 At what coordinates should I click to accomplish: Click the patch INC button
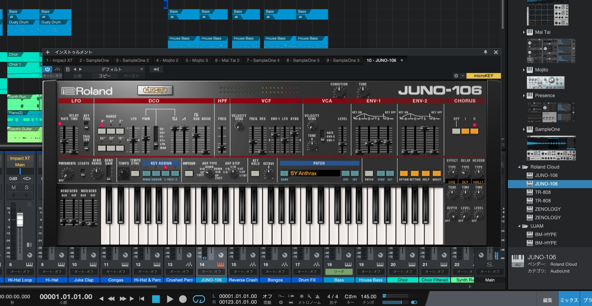click(x=355, y=174)
